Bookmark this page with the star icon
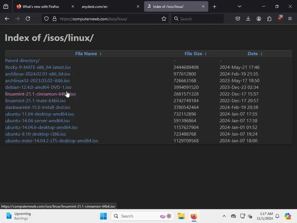Viewport: 297px width, 223px height. 164,19
